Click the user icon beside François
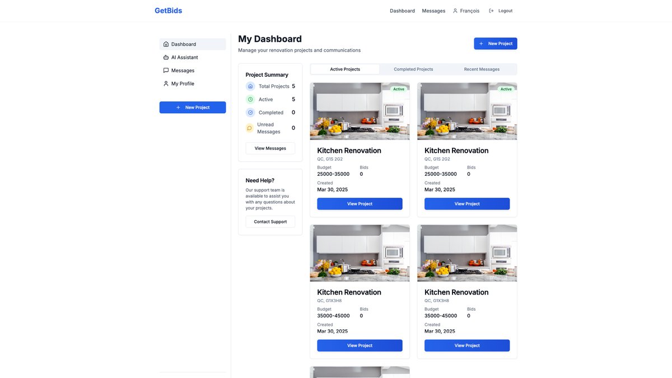The height and width of the screenshot is (378, 672). pos(455,11)
